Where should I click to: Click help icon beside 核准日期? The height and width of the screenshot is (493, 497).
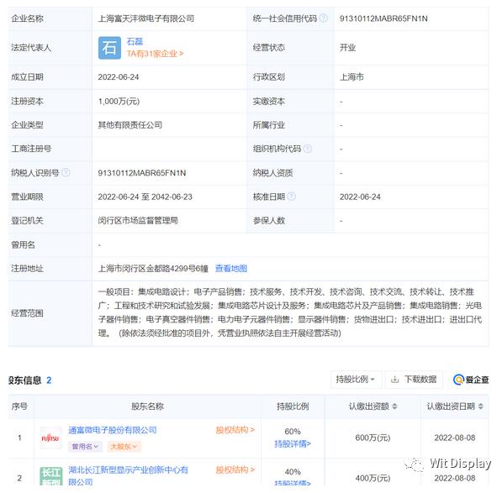pyautogui.click(x=292, y=197)
